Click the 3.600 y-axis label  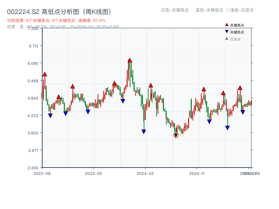point(33,133)
